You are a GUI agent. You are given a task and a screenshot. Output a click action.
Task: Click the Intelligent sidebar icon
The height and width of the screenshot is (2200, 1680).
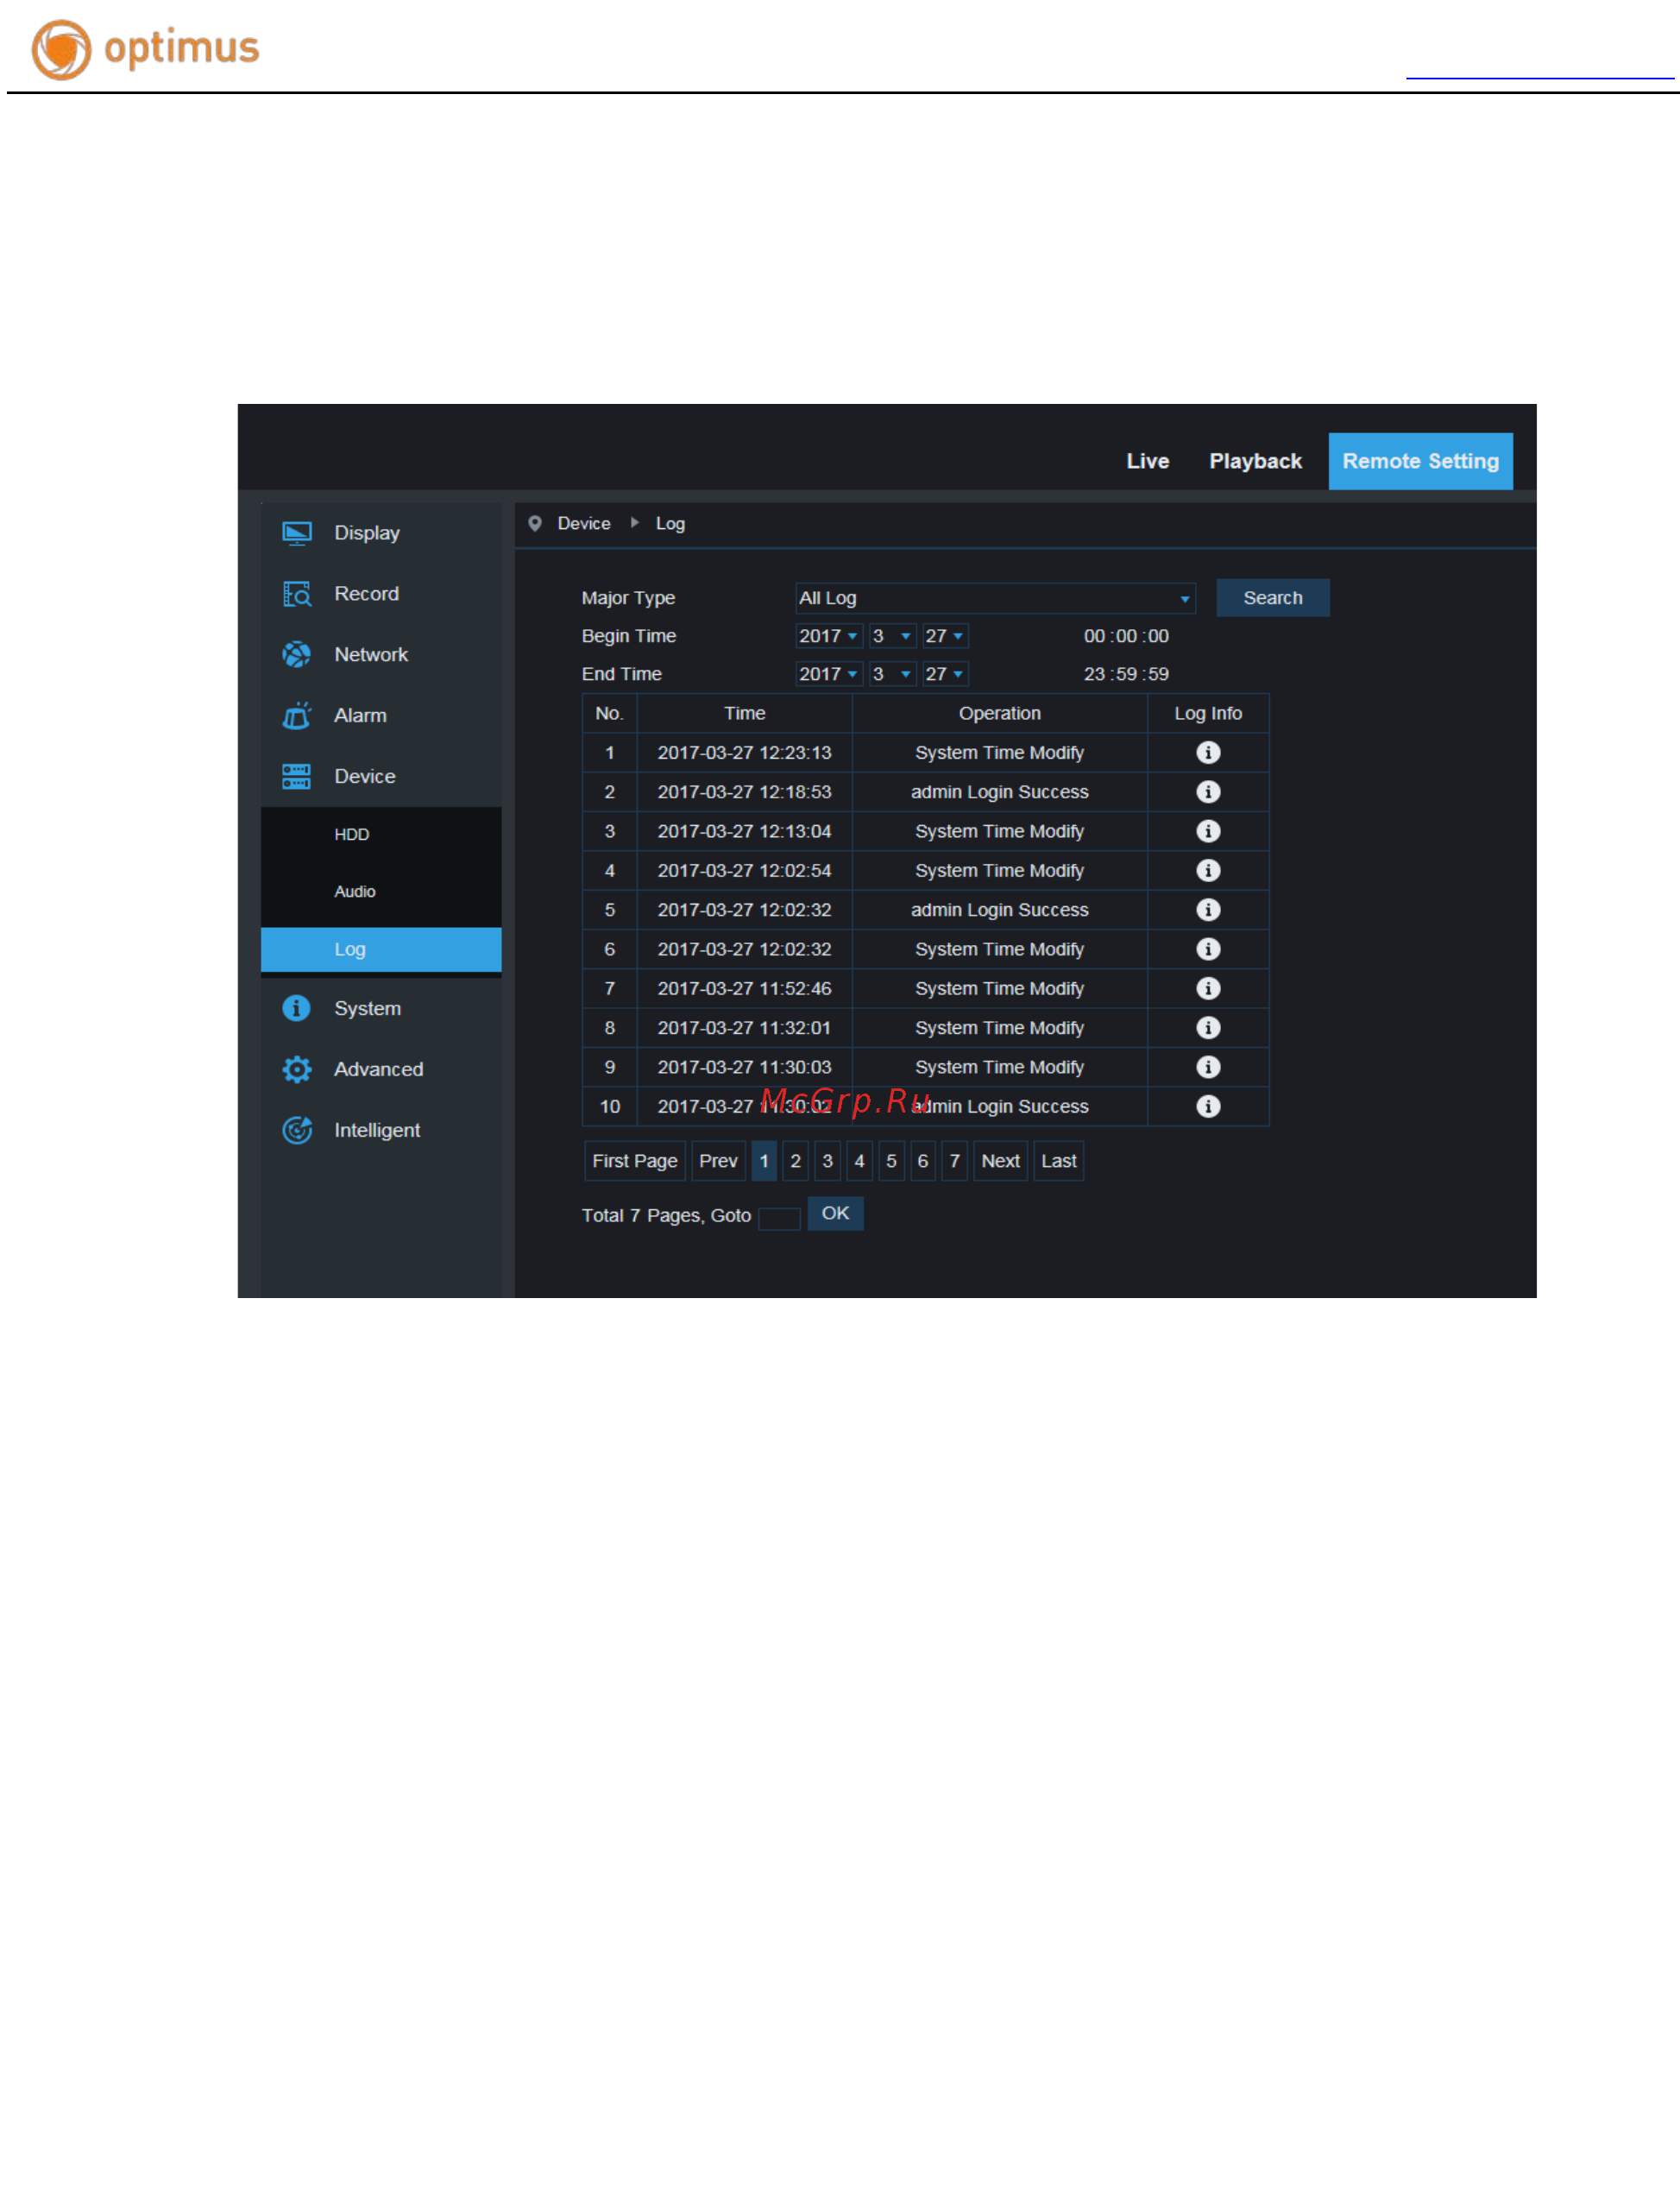[296, 1130]
